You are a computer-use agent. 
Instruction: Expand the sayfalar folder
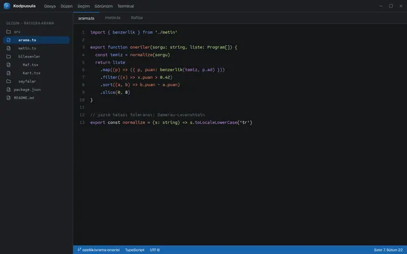pyautogui.click(x=36, y=81)
